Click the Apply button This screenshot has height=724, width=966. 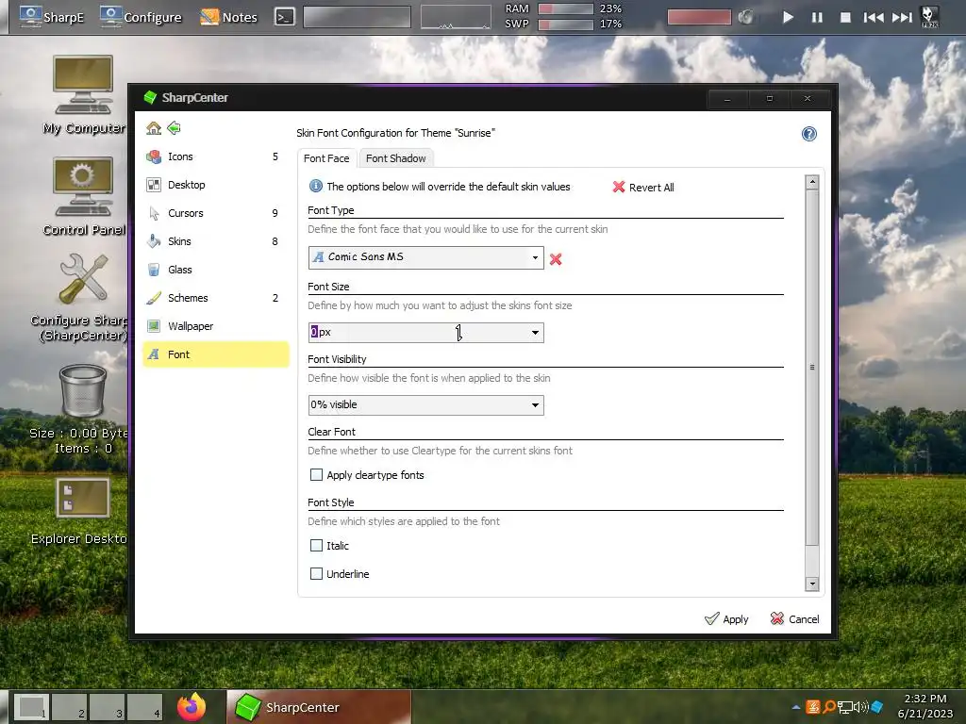(x=726, y=618)
